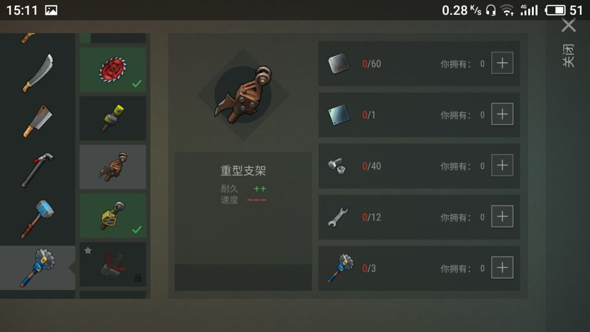
Task: Tap the large heavy bracket preview image
Action: click(x=243, y=95)
